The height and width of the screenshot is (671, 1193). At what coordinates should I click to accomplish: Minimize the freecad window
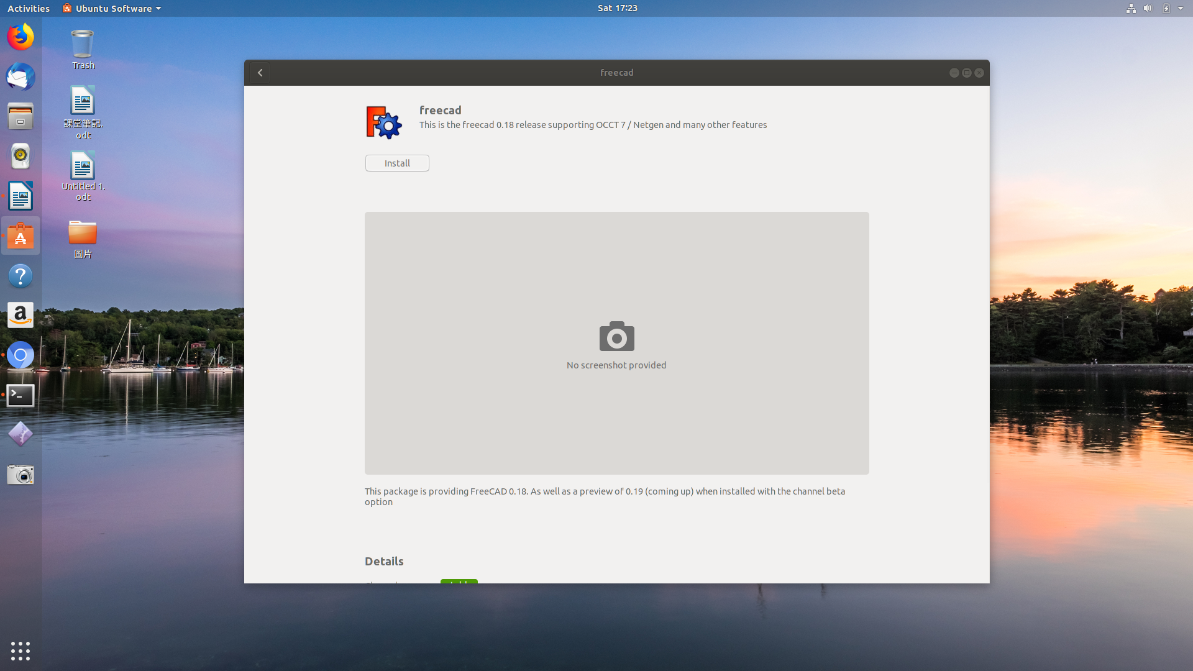954,73
